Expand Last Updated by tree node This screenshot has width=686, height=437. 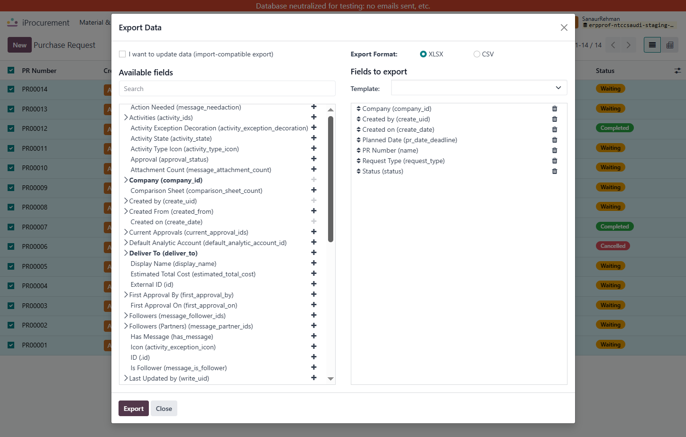[126, 378]
